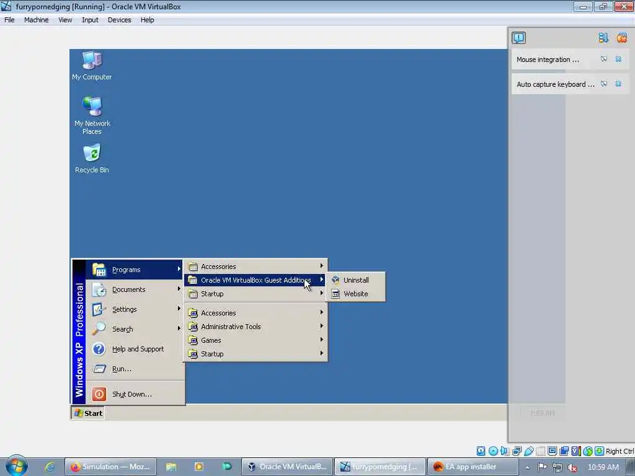The width and height of the screenshot is (635, 476).
Task: Expand the Documents submenu arrow
Action: 179,289
